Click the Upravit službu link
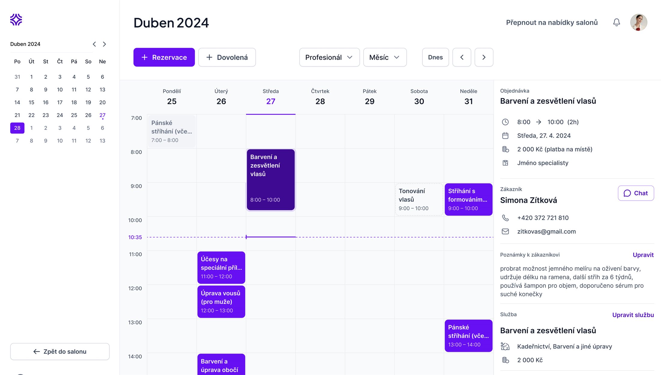Viewport: 661px width, 375px height. tap(633, 315)
